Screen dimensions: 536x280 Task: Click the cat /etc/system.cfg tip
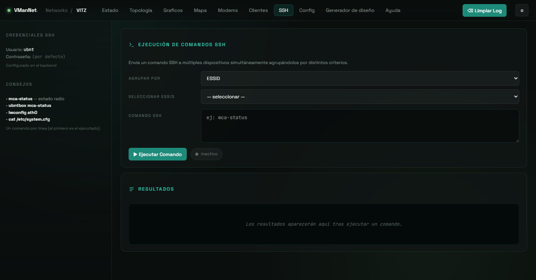coord(29,119)
